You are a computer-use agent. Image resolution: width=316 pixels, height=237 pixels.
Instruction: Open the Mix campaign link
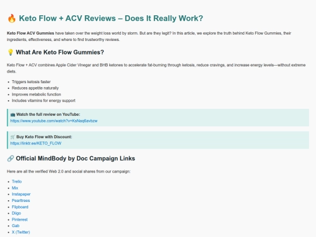(15, 188)
